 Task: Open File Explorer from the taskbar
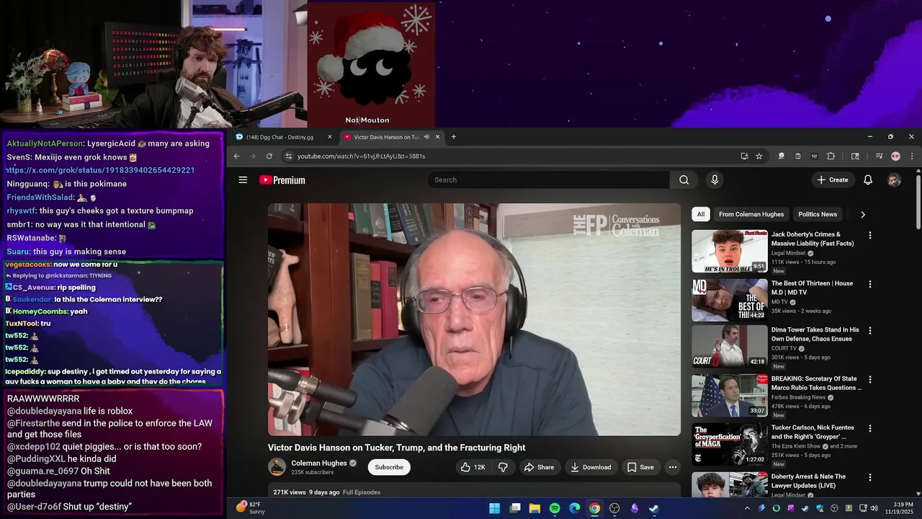534,508
